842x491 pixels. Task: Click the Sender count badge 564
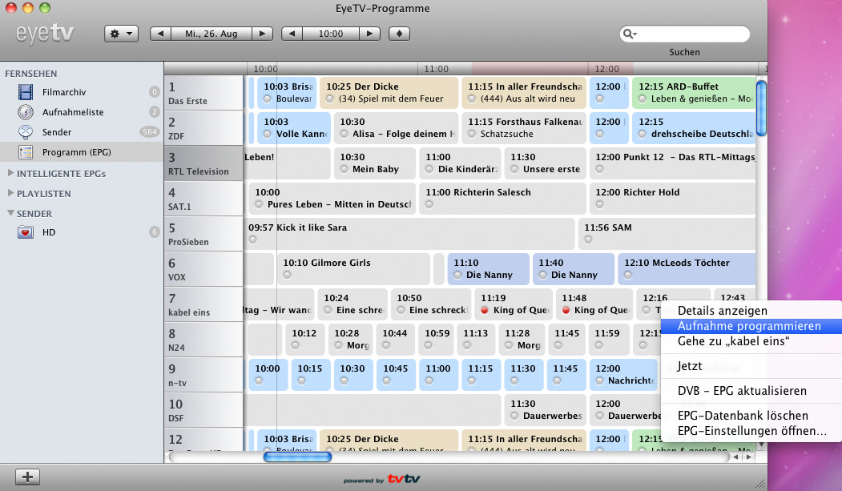pos(150,132)
